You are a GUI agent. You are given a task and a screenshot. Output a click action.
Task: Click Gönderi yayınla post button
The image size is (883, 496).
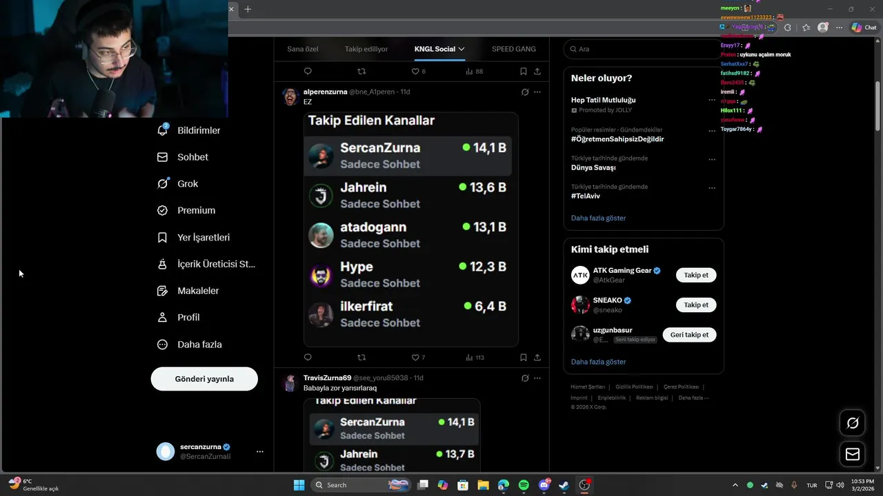coord(204,379)
